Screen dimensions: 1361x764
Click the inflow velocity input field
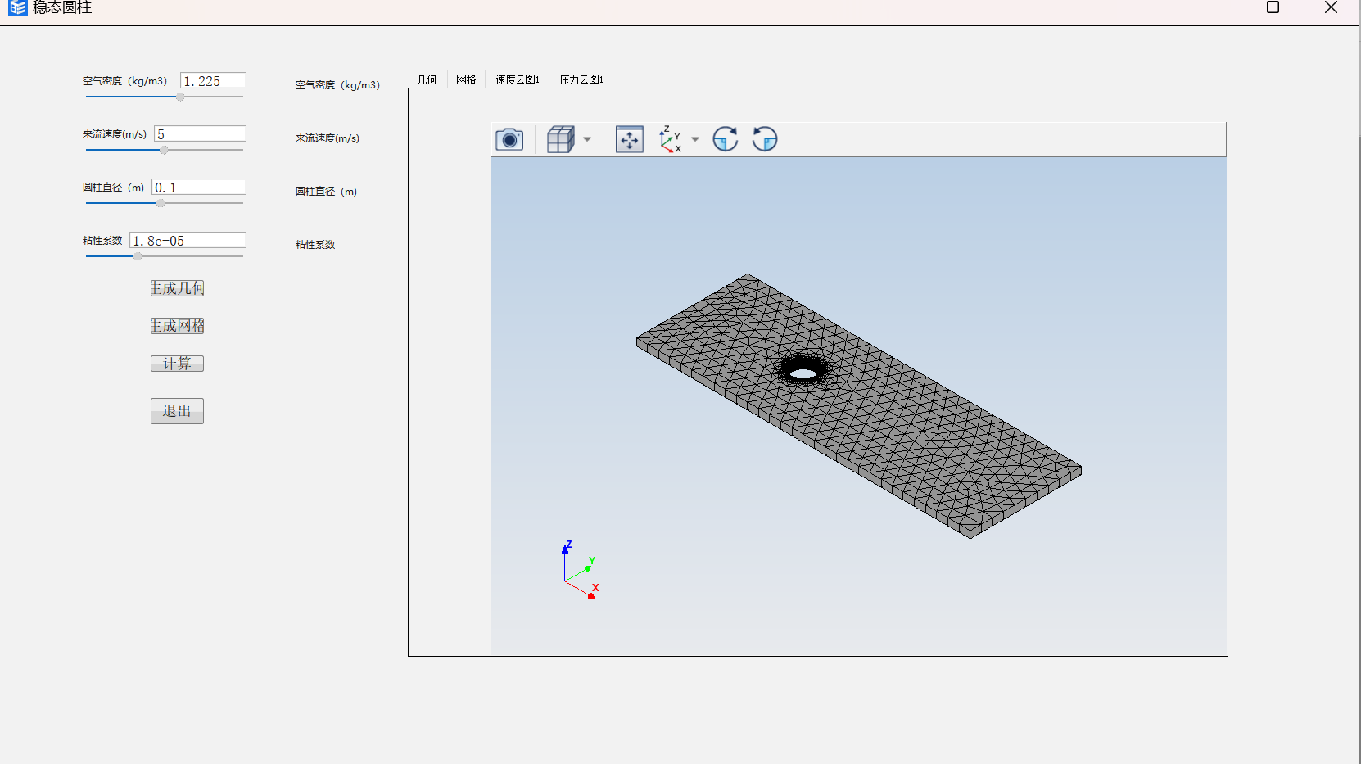click(200, 133)
